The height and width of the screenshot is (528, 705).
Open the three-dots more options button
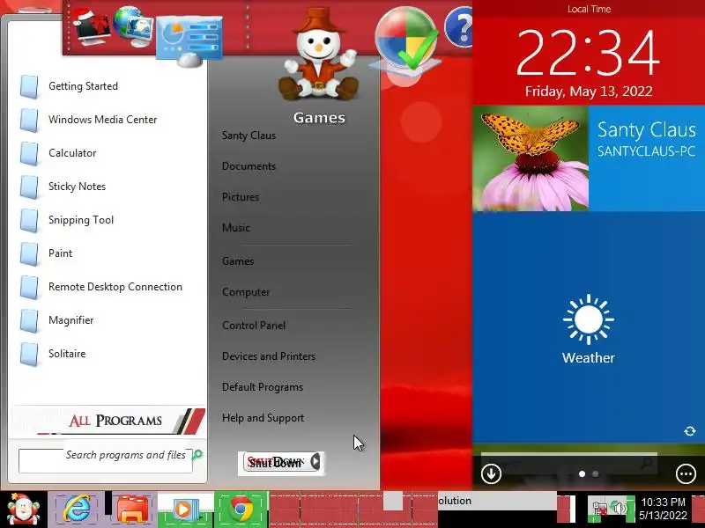tap(686, 473)
